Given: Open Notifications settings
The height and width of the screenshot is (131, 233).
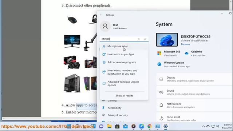Looking at the screenshot, I should pos(194,105).
